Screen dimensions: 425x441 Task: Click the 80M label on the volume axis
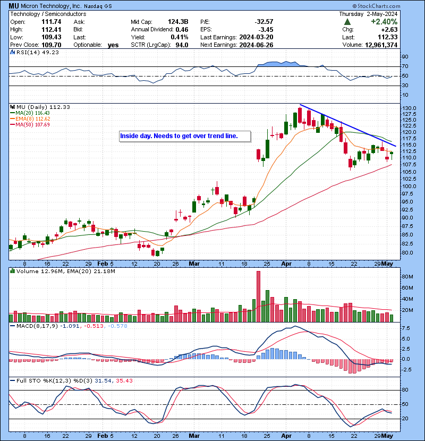coord(407,276)
